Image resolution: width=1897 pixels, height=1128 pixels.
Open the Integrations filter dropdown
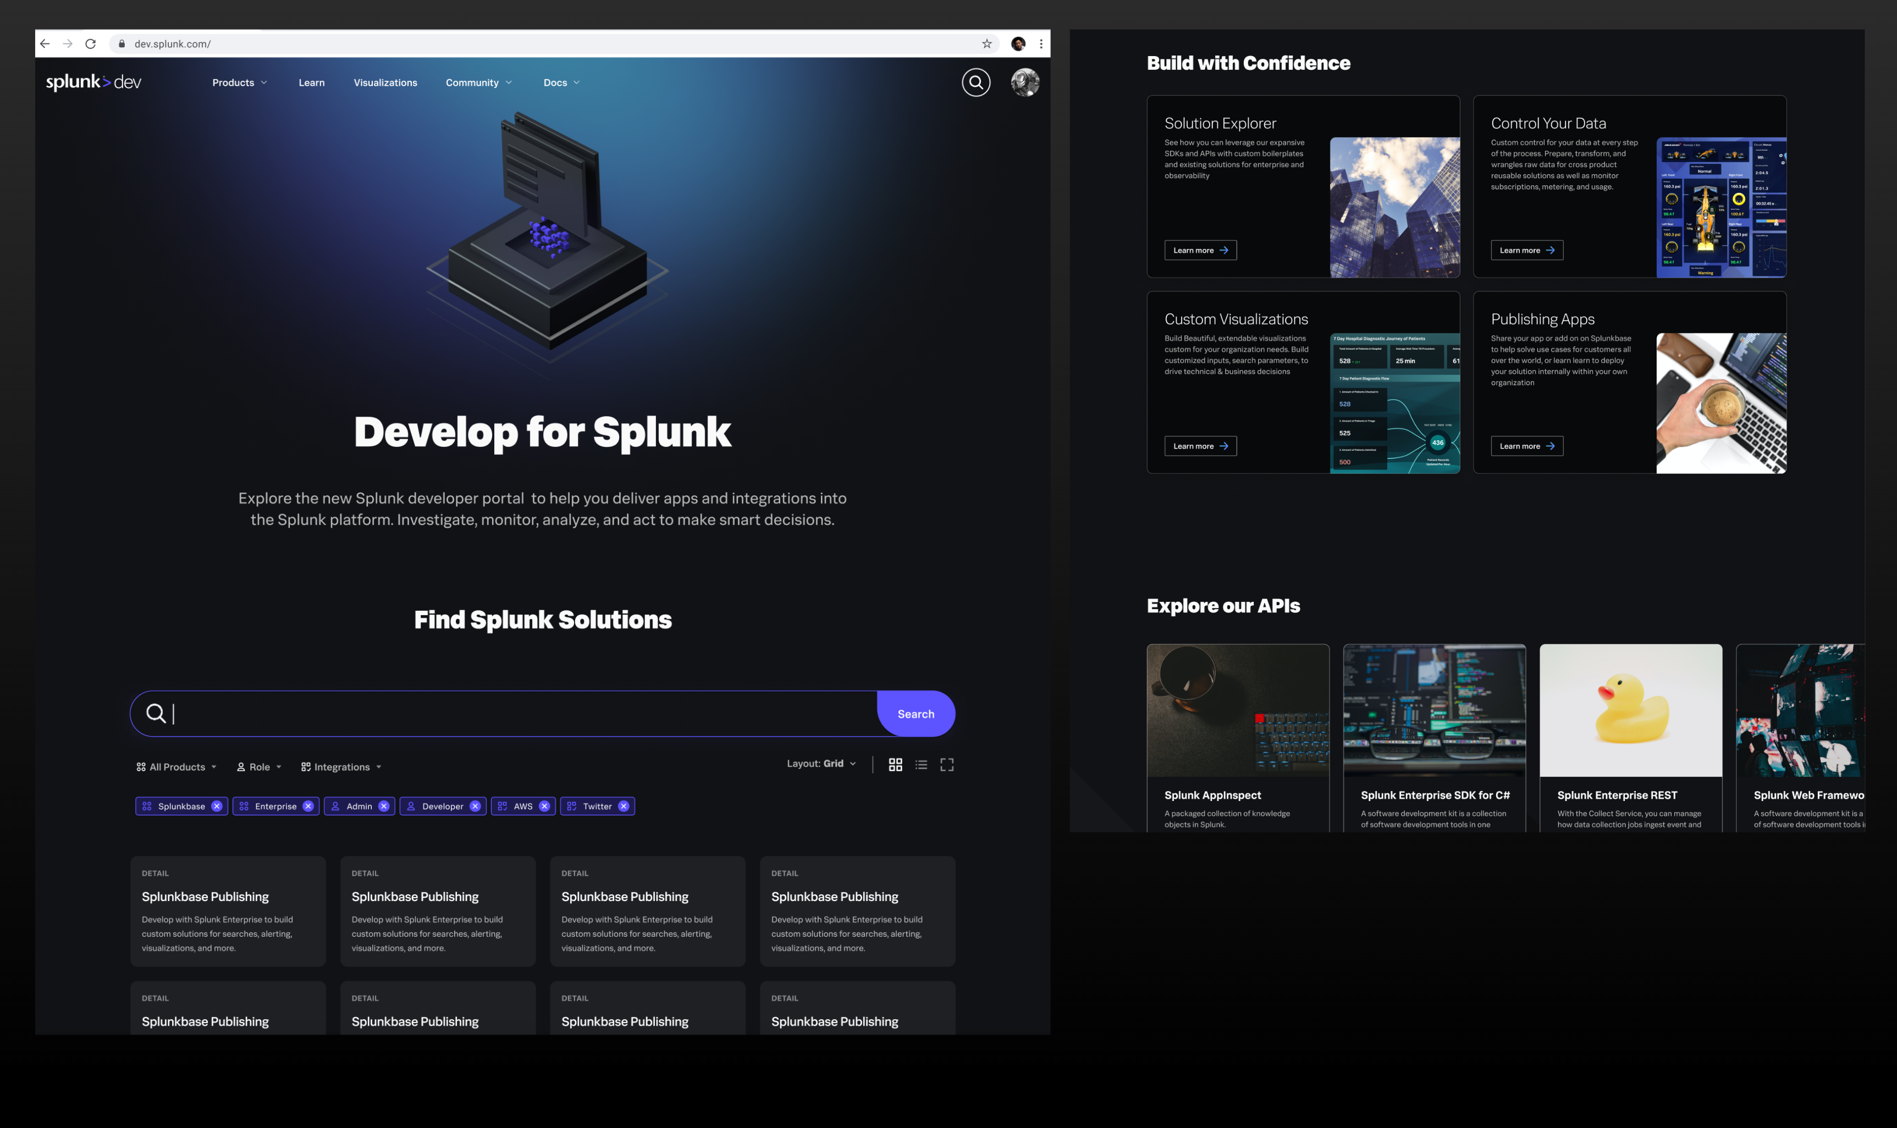(341, 767)
